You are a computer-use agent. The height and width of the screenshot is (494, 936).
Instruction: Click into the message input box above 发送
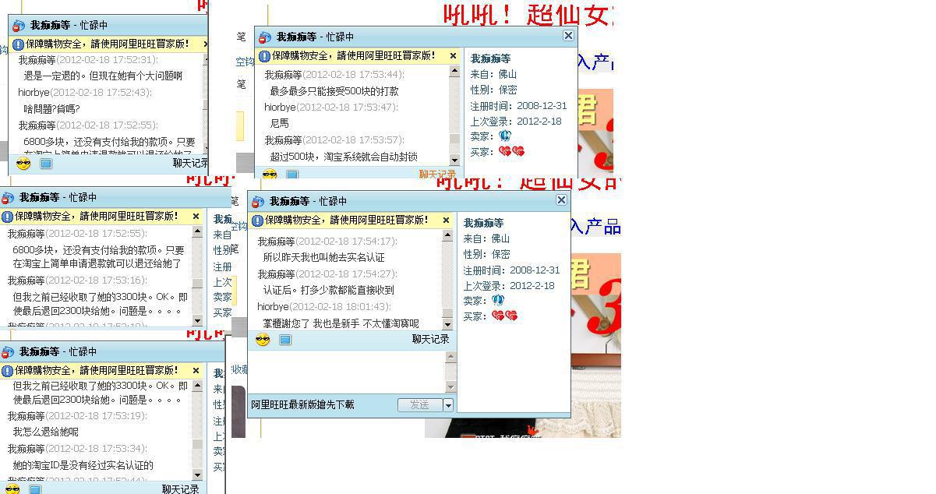[346, 372]
